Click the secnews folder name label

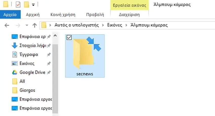pyautogui.click(x=85, y=74)
